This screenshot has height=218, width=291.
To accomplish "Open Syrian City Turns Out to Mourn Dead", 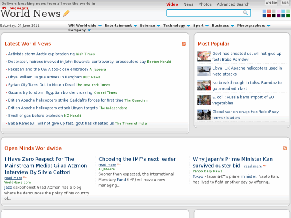I will 41,85.
